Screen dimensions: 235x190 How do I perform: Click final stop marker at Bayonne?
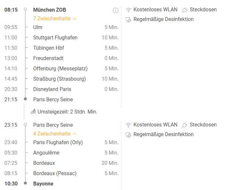pyautogui.click(x=25, y=183)
